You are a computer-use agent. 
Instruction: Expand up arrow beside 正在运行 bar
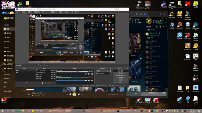pyautogui.click(x=136, y=93)
